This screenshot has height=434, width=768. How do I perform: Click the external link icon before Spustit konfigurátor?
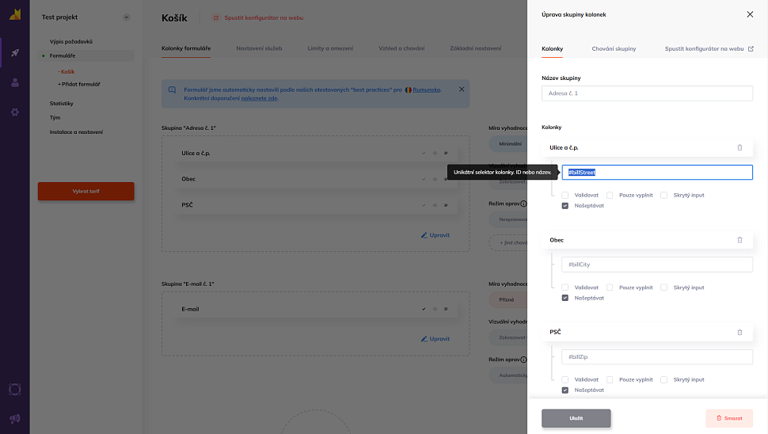(216, 17)
